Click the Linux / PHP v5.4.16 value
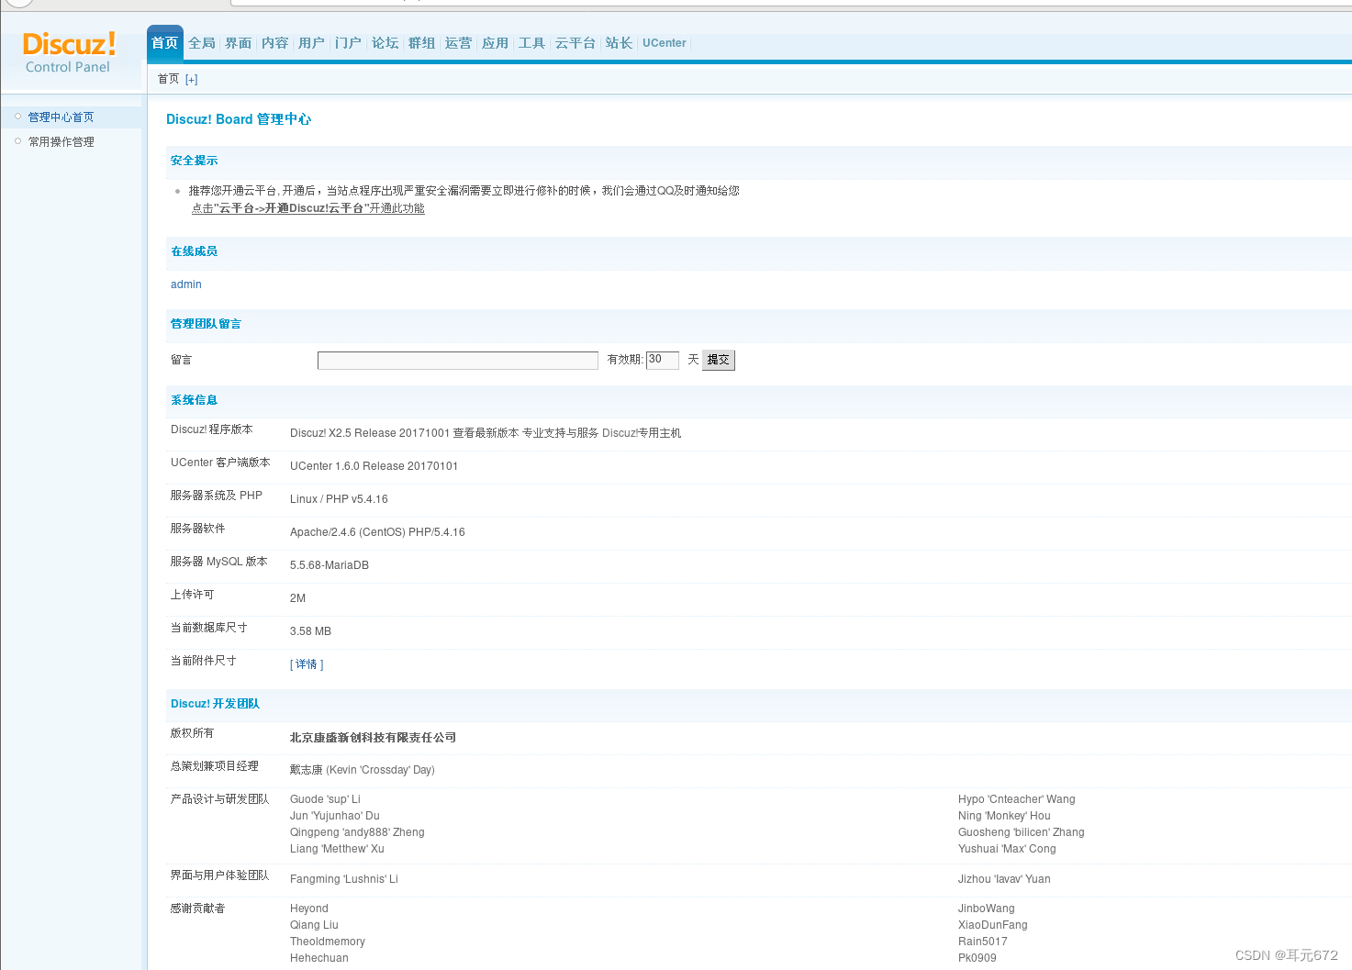Image resolution: width=1352 pixels, height=970 pixels. [339, 499]
